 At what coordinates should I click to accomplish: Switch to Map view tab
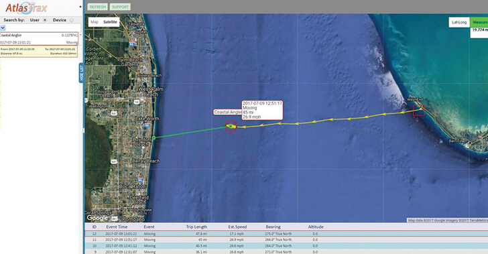[95, 22]
